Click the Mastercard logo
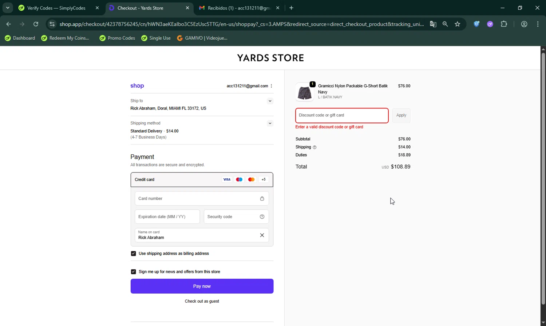 coord(251,179)
